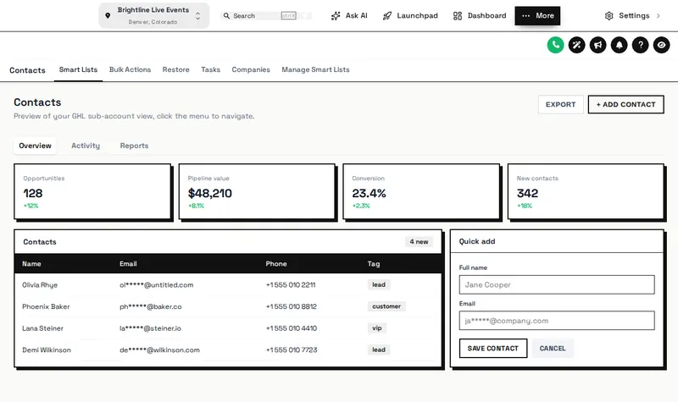Screen dimensions: 678x402
Task: Click the location pin icon
Action: pos(108,15)
